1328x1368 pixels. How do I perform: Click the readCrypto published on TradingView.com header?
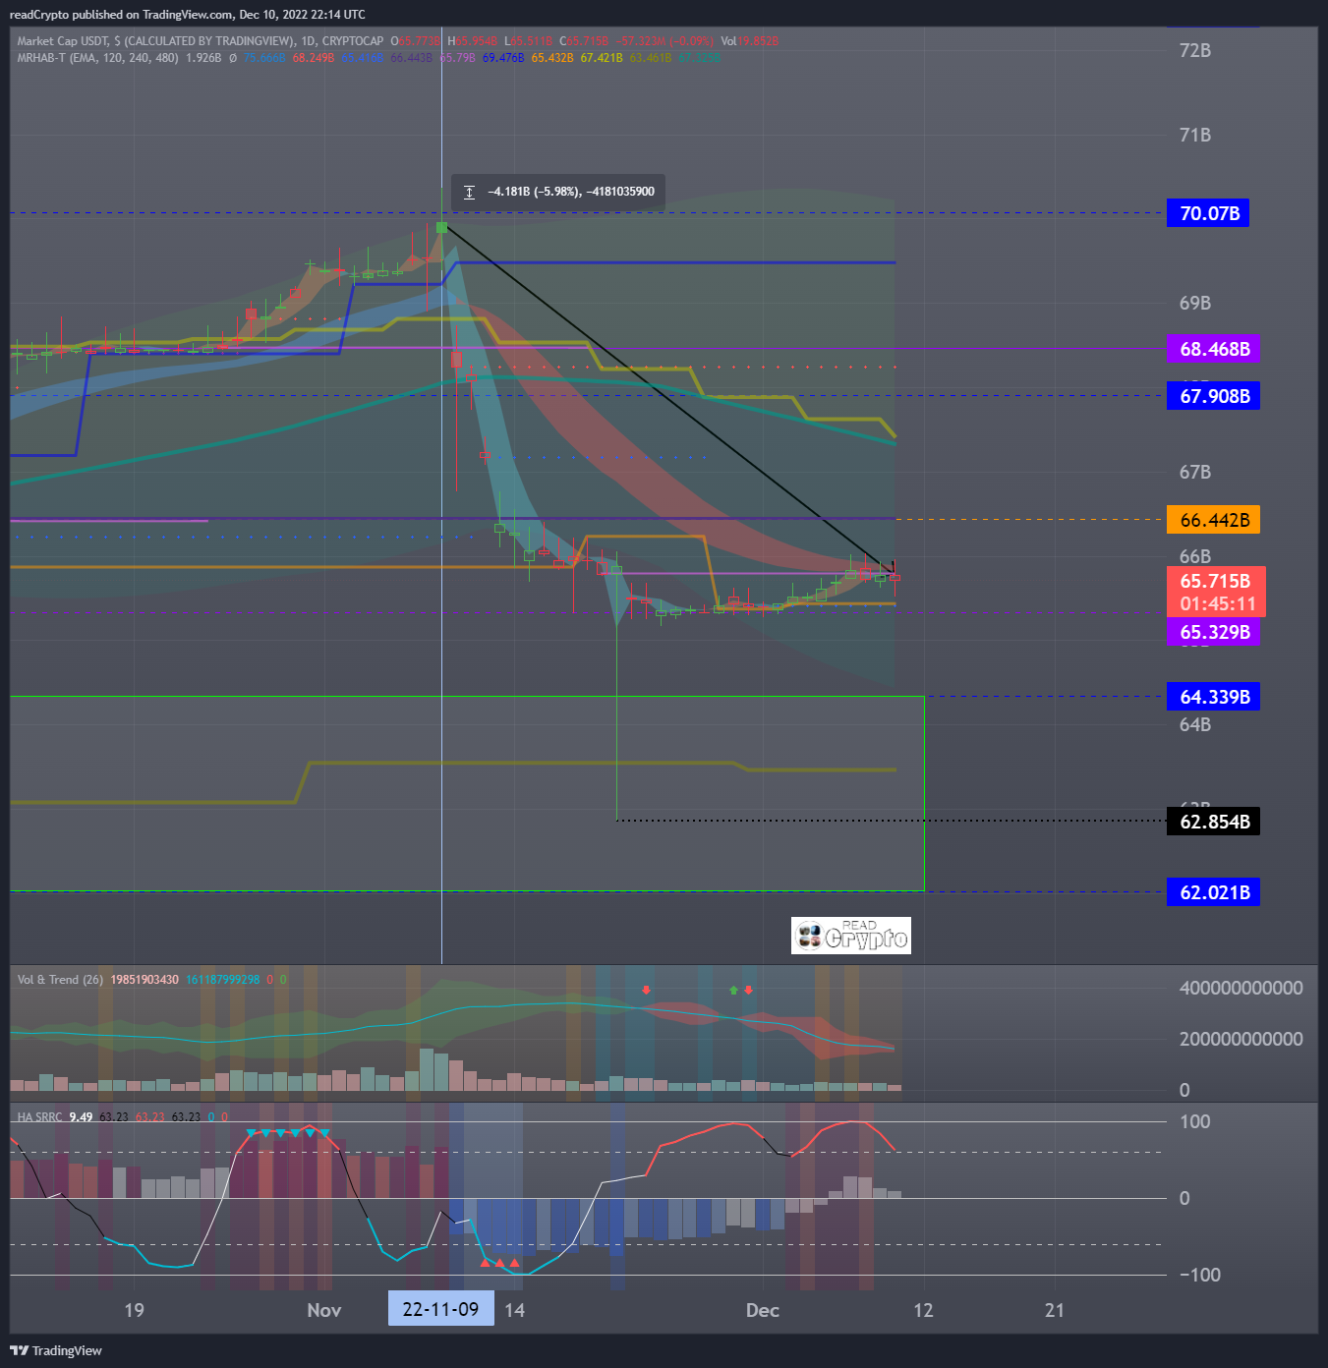[x=188, y=15]
